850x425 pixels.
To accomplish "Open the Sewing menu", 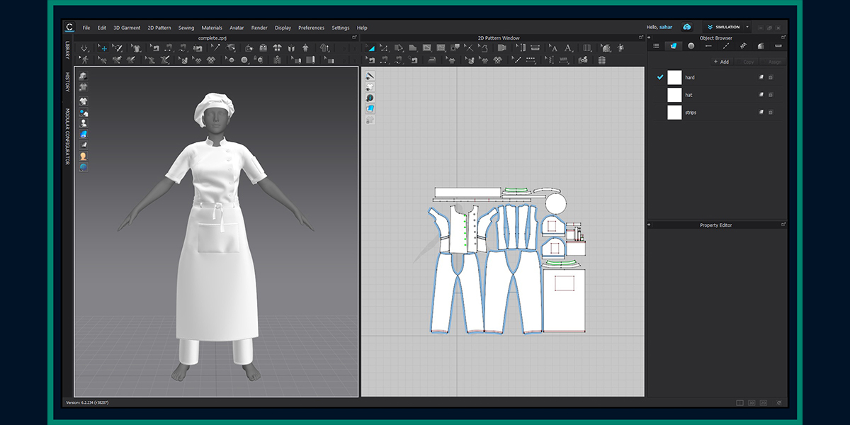I will tap(186, 28).
